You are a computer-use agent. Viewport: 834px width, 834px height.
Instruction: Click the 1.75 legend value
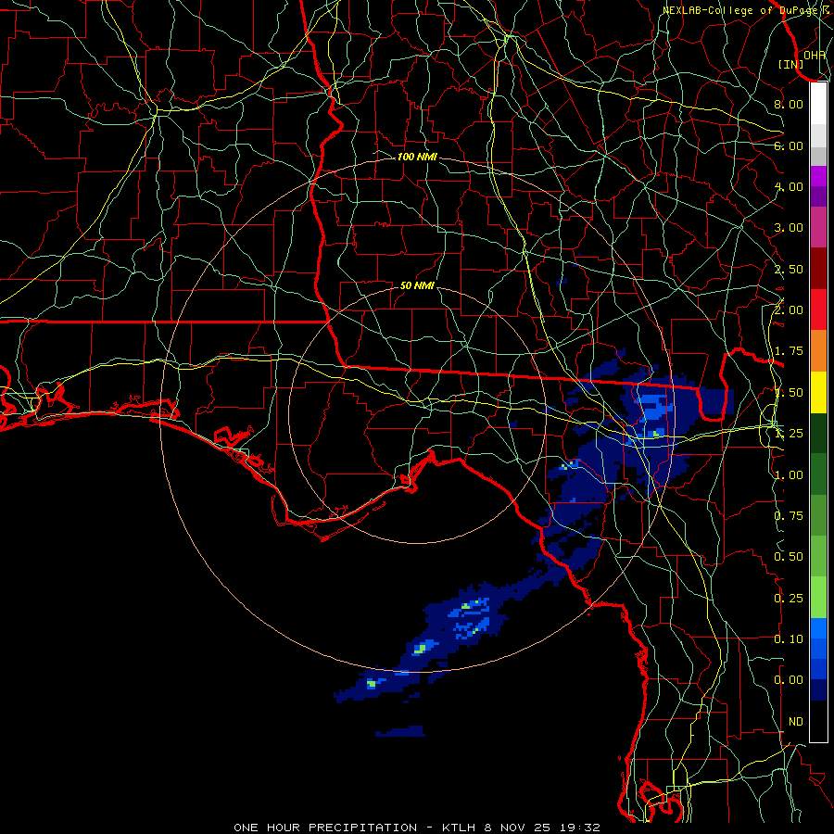tap(789, 351)
